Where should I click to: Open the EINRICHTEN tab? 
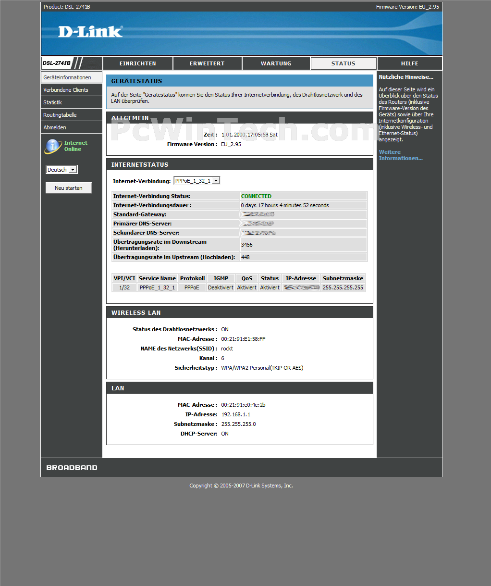138,63
